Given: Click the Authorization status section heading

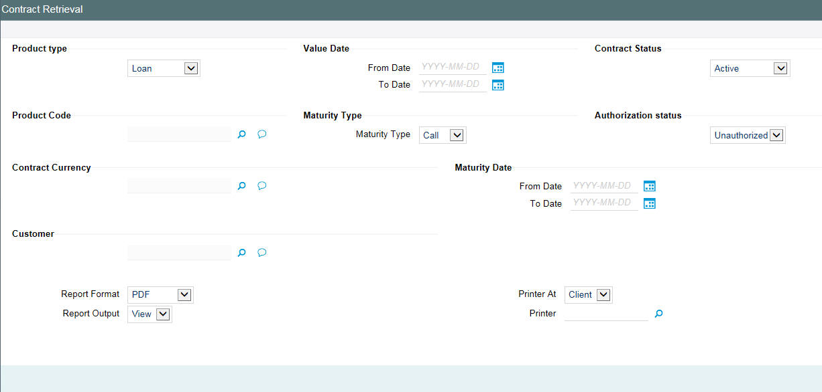Looking at the screenshot, I should [x=638, y=115].
